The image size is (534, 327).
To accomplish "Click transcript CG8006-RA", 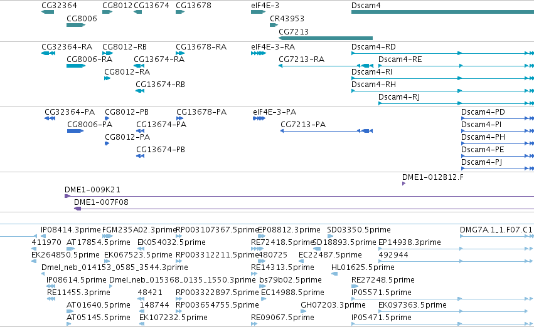I will pyautogui.click(x=89, y=59).
